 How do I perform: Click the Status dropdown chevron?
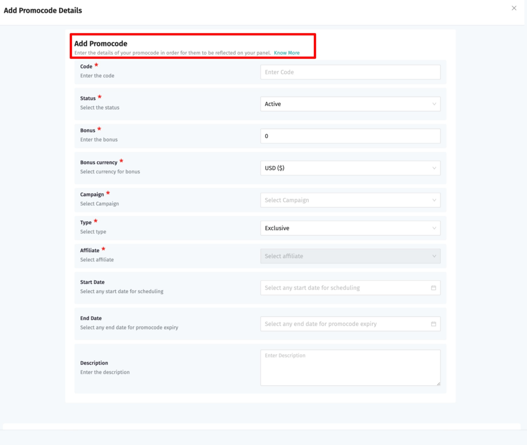click(x=435, y=103)
